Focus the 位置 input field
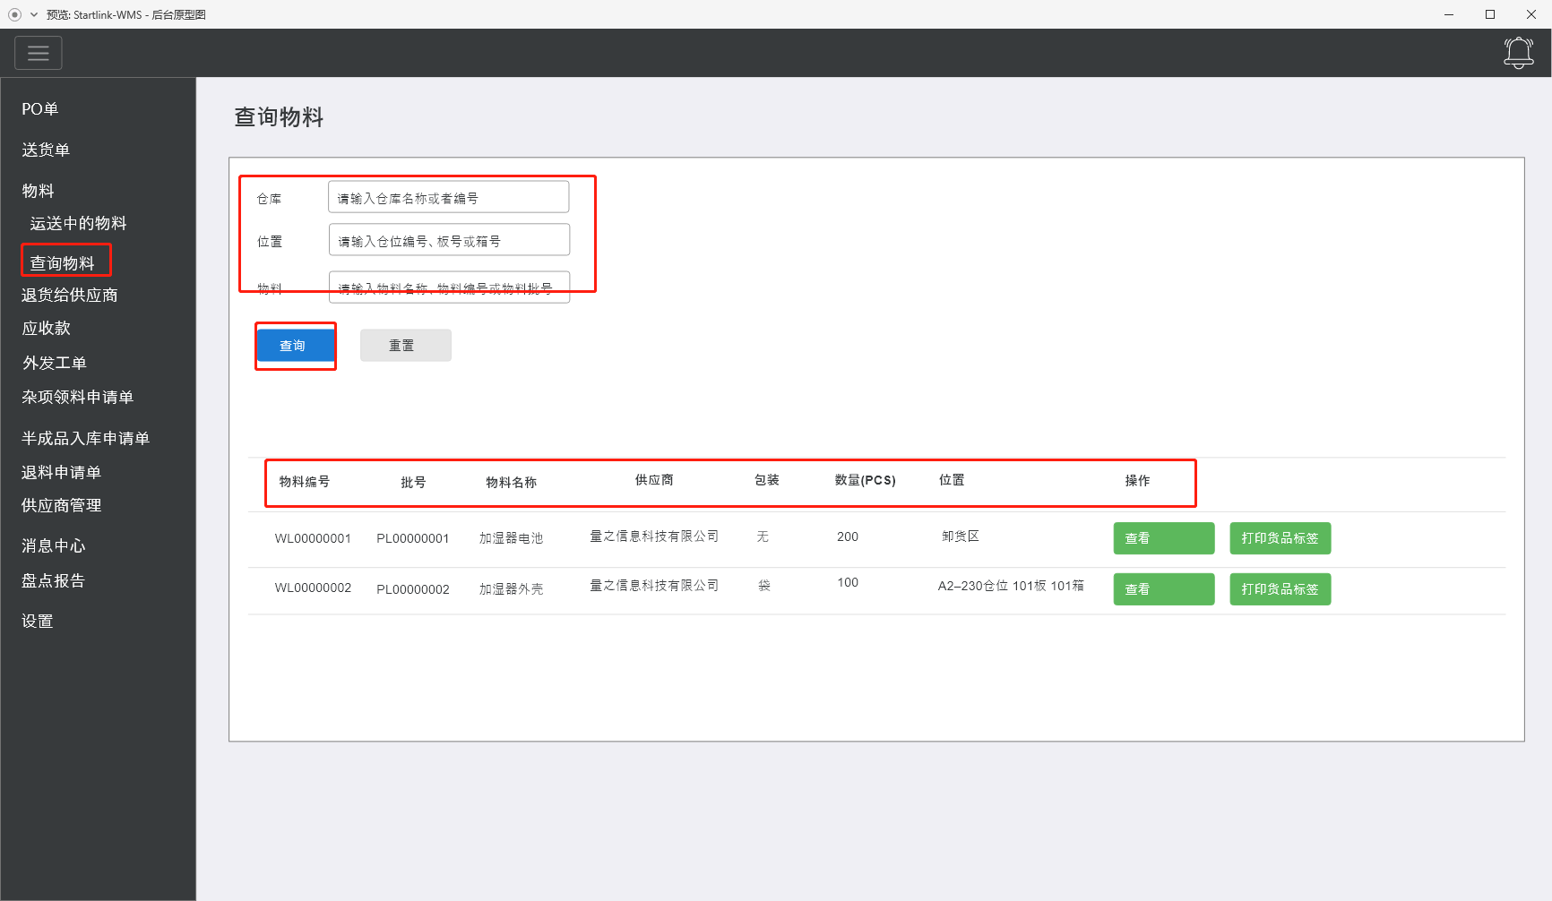Image resolution: width=1552 pixels, height=901 pixels. pos(449,240)
